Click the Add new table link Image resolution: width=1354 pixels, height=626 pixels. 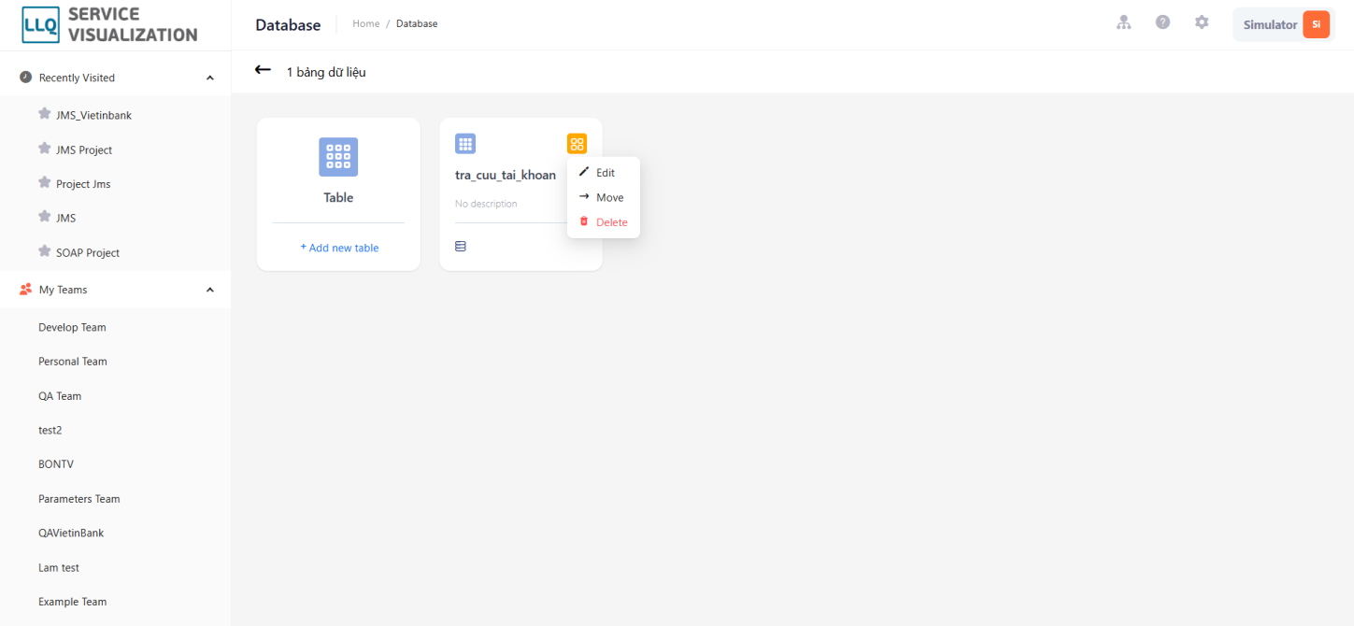tap(339, 247)
